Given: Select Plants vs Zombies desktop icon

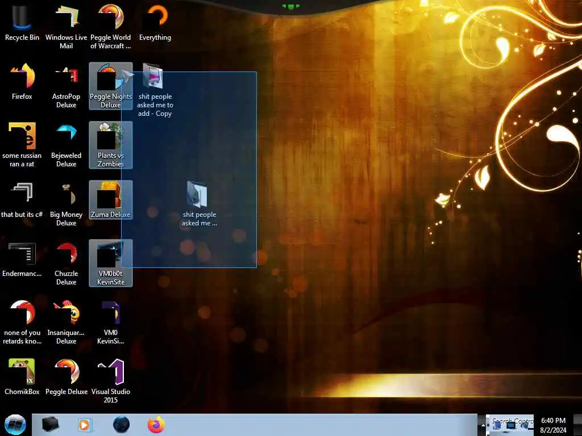Looking at the screenshot, I should [111, 145].
